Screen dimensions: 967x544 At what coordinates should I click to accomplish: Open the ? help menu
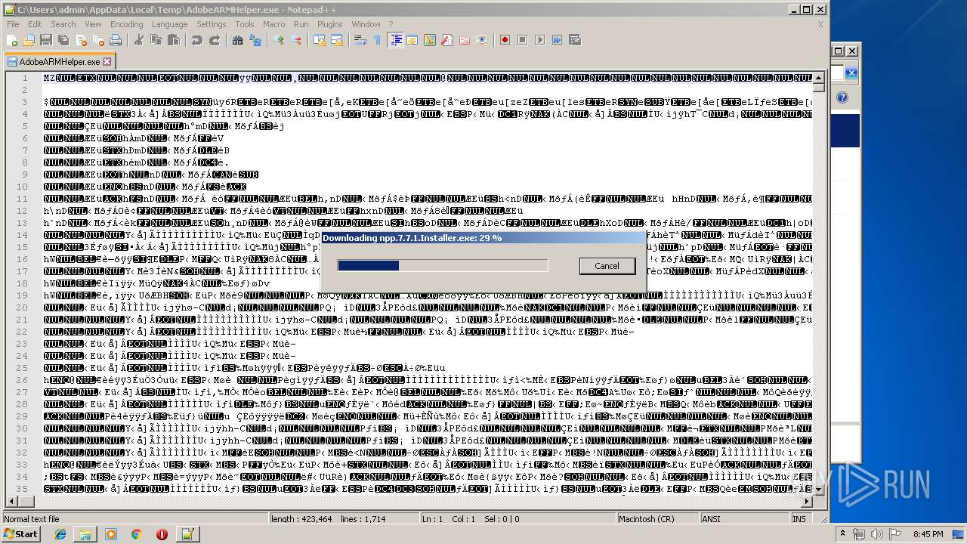(391, 24)
